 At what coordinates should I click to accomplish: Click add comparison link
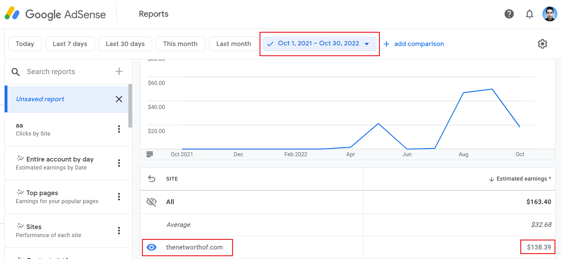(419, 44)
